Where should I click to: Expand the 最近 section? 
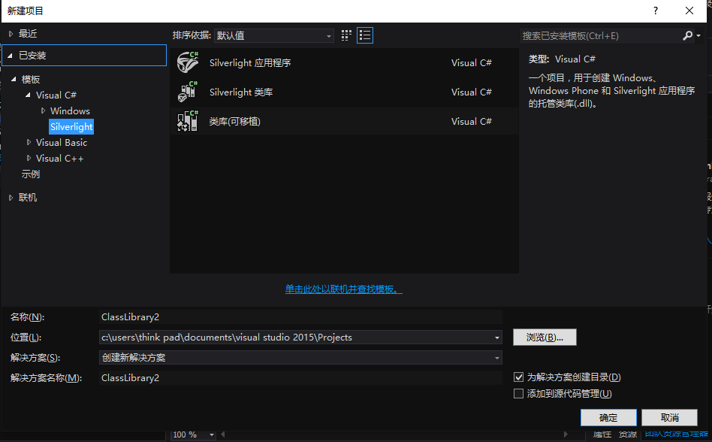[x=11, y=34]
